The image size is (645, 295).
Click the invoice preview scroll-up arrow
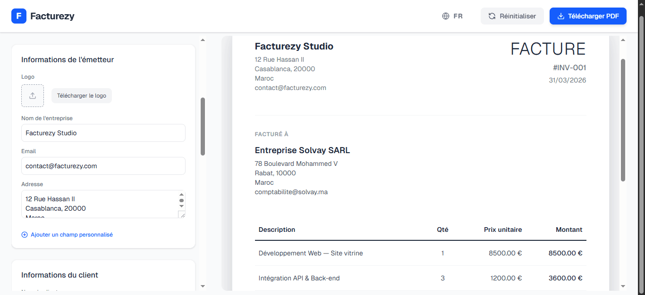(623, 41)
